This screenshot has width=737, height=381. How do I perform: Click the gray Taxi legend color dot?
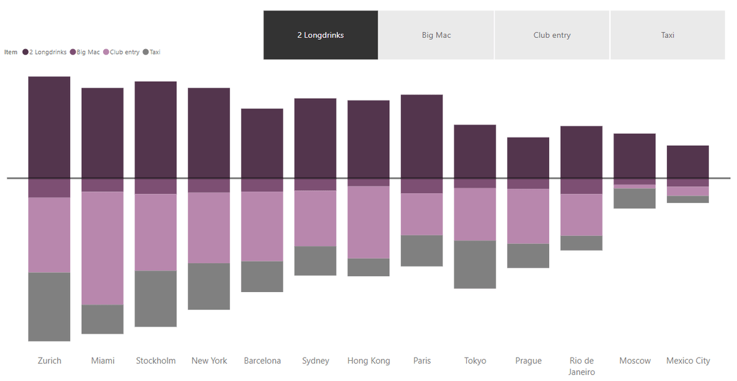coord(147,52)
